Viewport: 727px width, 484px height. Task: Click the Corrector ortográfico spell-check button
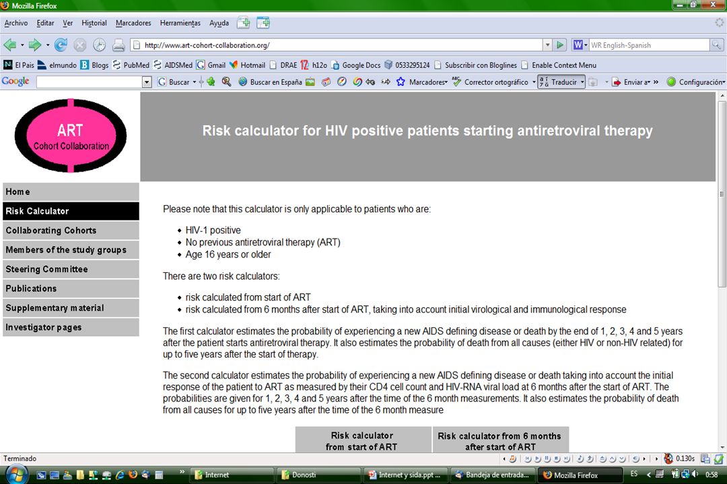tap(490, 82)
